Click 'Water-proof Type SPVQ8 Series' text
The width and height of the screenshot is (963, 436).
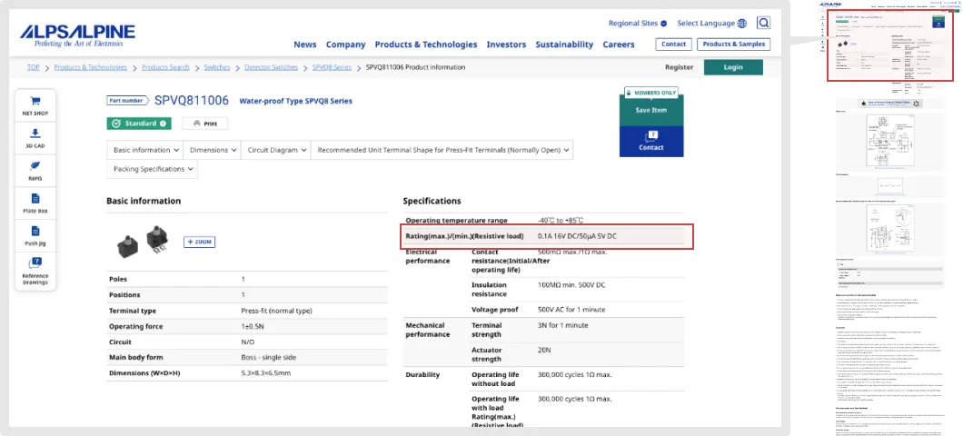point(296,102)
